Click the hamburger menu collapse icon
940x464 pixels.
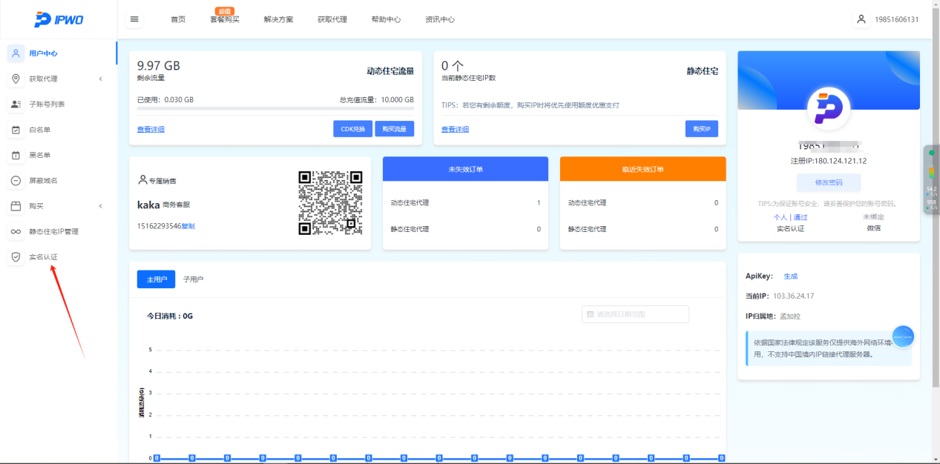click(134, 19)
